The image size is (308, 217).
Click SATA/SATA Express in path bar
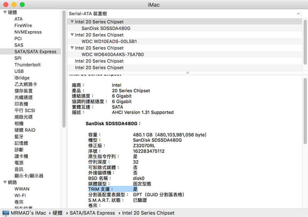point(92,213)
